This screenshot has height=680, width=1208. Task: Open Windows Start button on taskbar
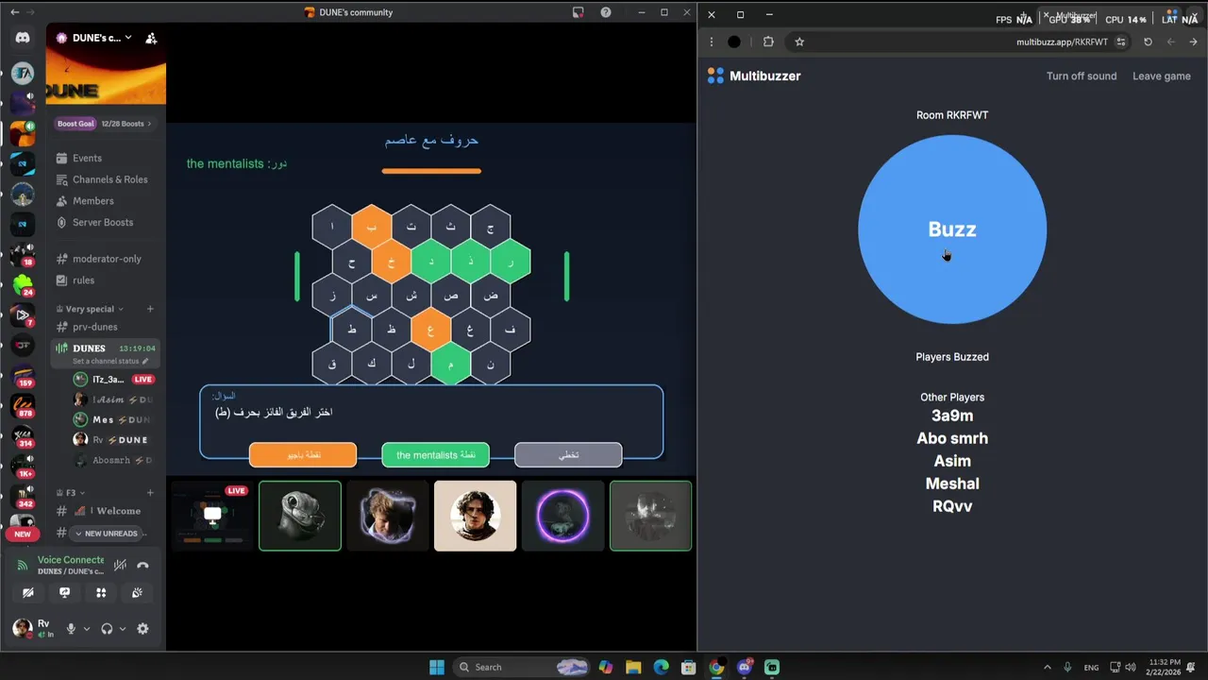(x=437, y=667)
